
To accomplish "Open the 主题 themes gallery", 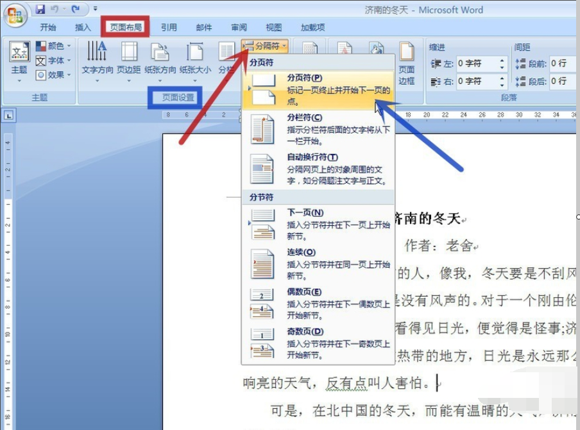I will click(19, 62).
